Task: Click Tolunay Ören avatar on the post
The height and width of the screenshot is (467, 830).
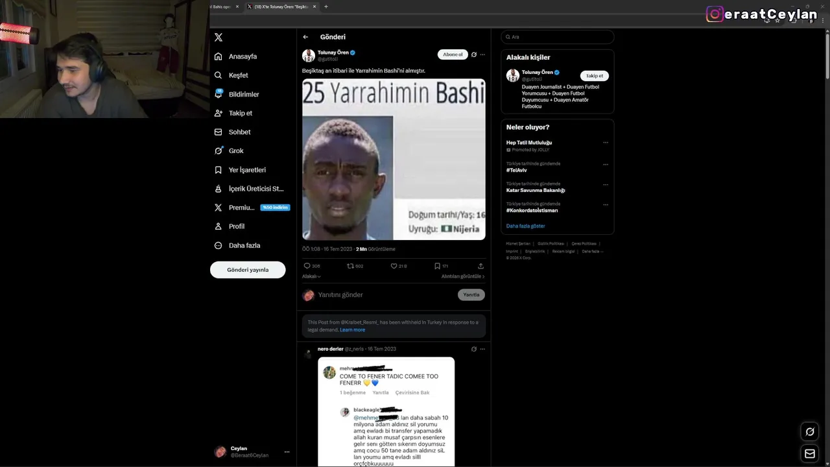Action: (x=309, y=56)
